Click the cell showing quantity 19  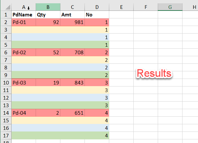(x=48, y=83)
